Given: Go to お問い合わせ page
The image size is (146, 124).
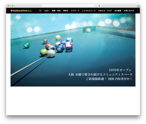Looking at the screenshot, I should [129, 11].
